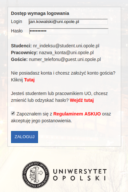Viewport: 128px width, 192px height.
Task: Click 'akceptuję jego postanowienia' text
Action: [x=42, y=121]
